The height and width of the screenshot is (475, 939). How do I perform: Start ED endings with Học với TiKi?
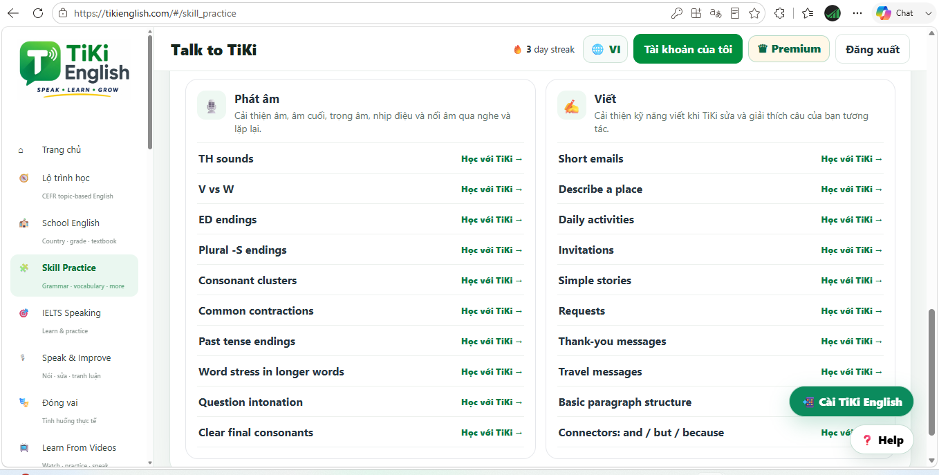tap(492, 220)
